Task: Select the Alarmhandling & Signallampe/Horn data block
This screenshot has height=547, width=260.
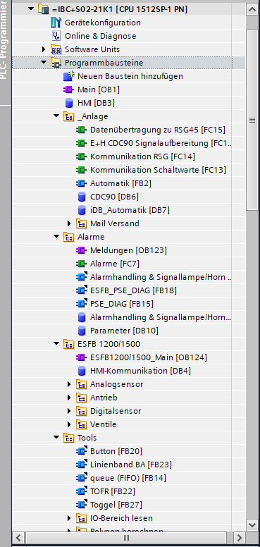Action: point(161,317)
